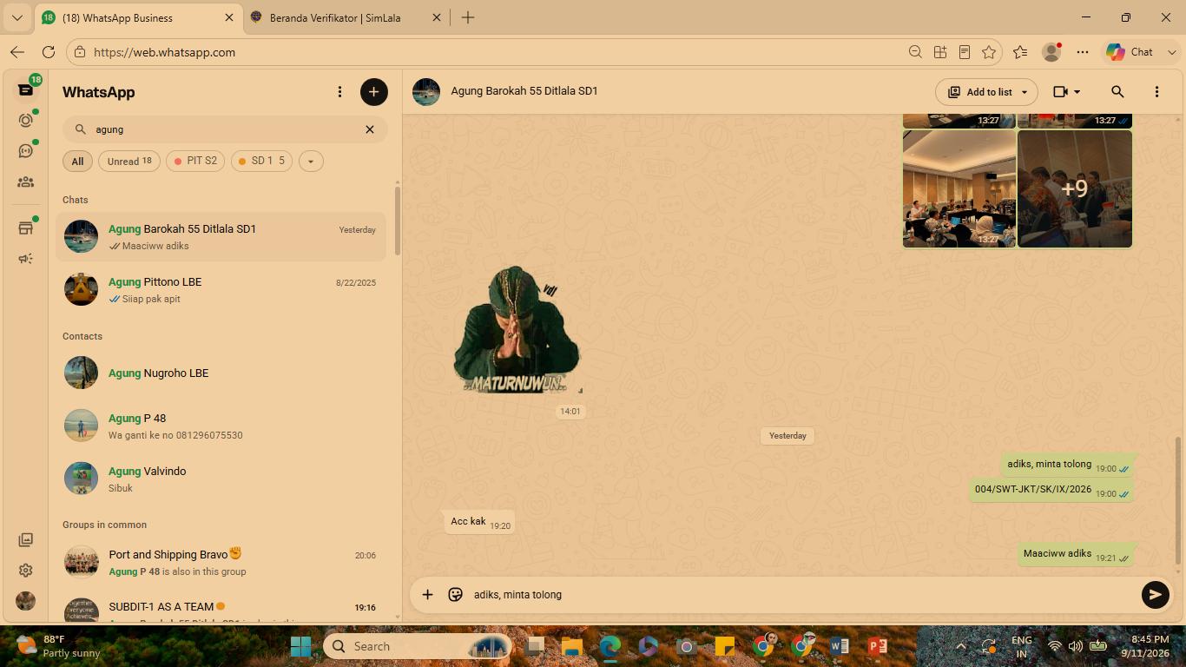This screenshot has width=1186, height=667.
Task: Toggle the SD 1 list filter
Action: pos(261,161)
